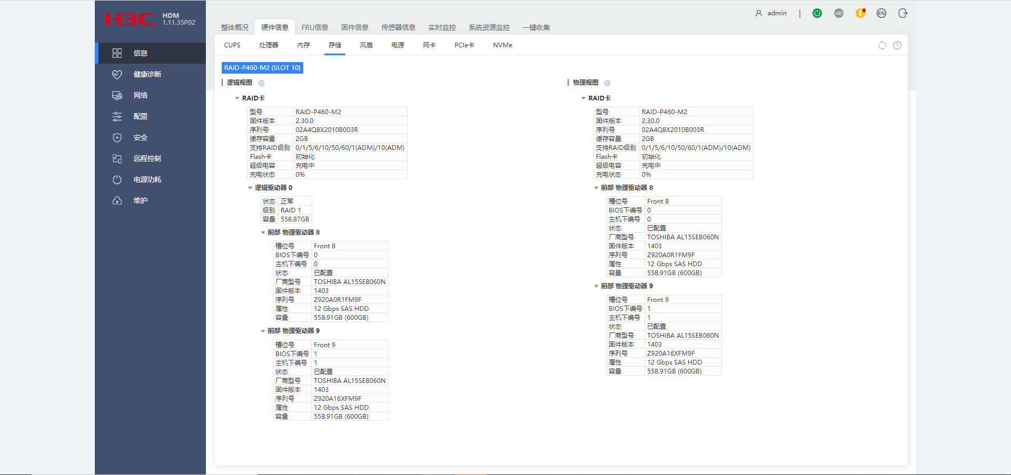Switch language with the EN icon
This screenshot has height=475, width=1011.
pyautogui.click(x=881, y=13)
